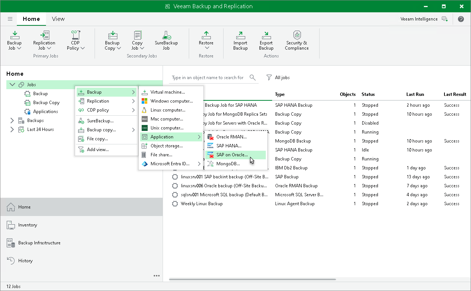Open Security & Compliance tool
Image resolution: width=471 pixels, height=291 pixels.
point(297,40)
